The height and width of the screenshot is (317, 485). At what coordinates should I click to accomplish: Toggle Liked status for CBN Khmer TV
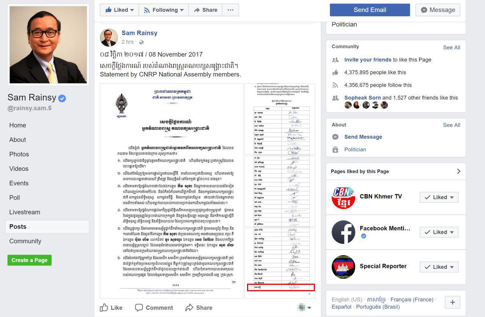click(439, 197)
